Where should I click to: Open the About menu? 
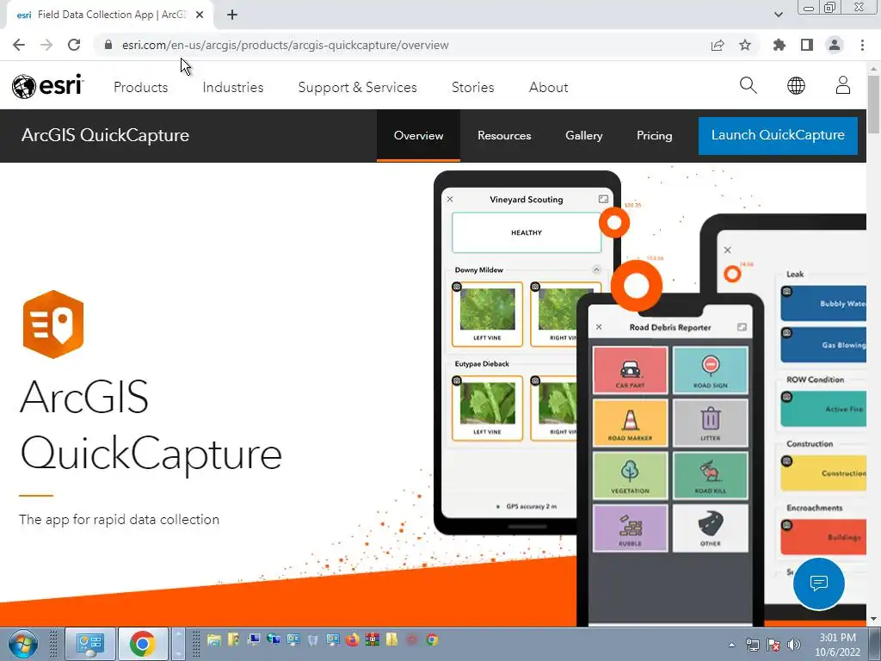point(548,87)
